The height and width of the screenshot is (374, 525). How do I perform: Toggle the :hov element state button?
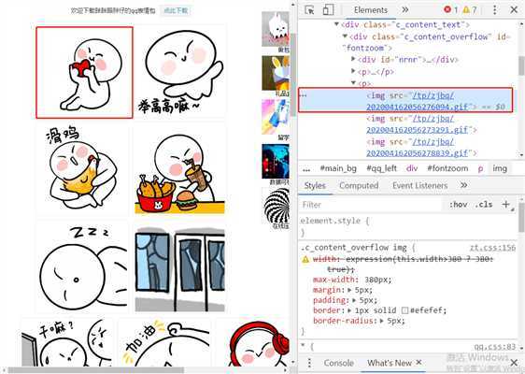[458, 205]
